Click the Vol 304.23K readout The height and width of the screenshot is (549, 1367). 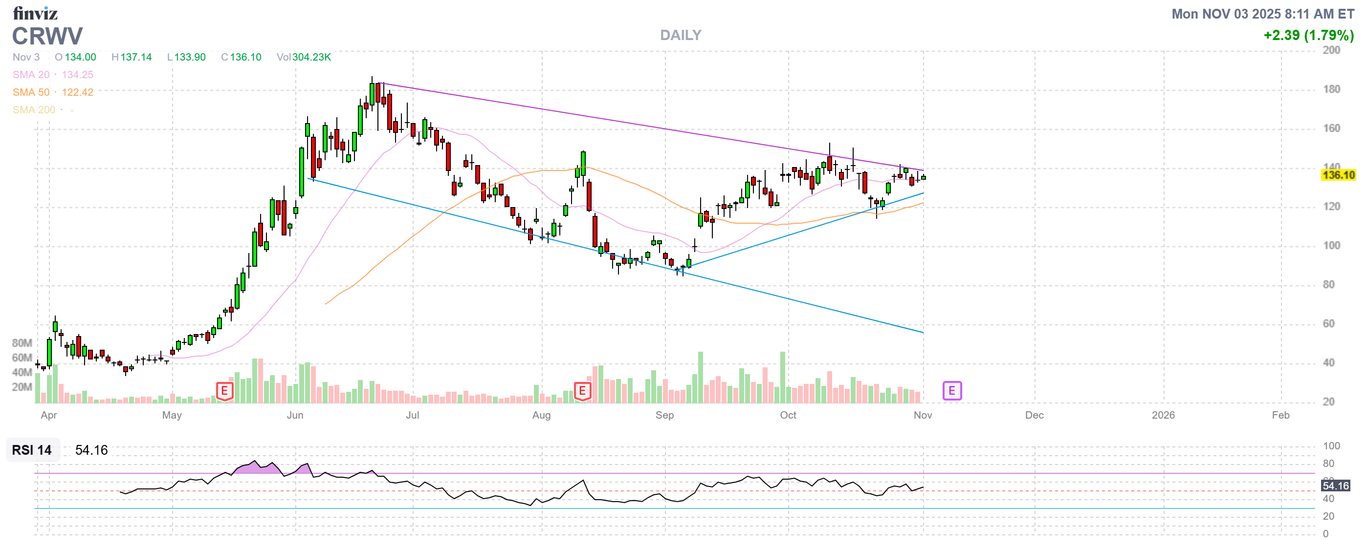304,57
